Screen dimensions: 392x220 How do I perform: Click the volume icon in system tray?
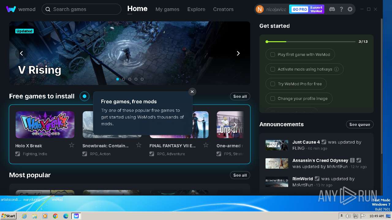348,216
